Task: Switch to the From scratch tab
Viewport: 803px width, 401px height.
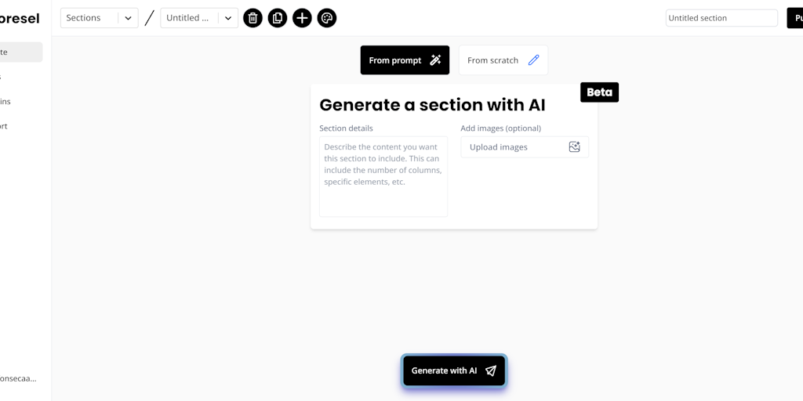Action: [503, 60]
